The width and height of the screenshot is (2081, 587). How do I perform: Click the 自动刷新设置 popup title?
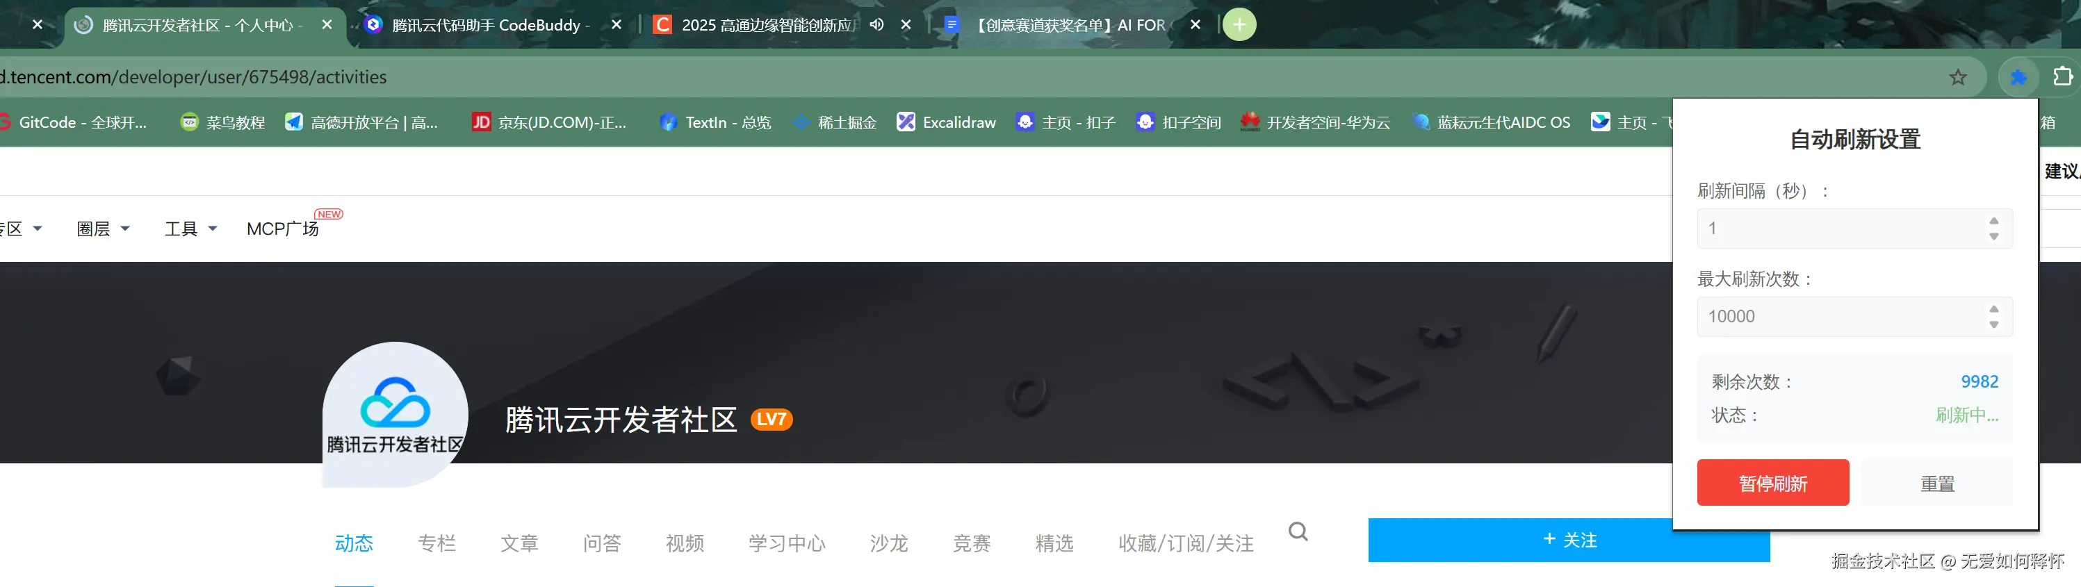[1855, 140]
